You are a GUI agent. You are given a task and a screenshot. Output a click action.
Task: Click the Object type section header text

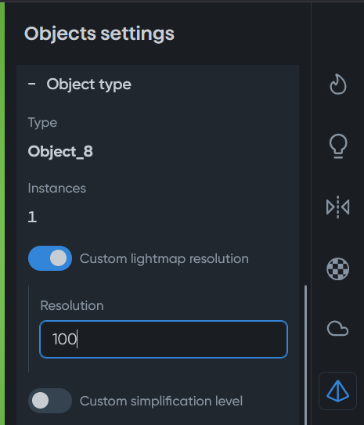tap(89, 85)
